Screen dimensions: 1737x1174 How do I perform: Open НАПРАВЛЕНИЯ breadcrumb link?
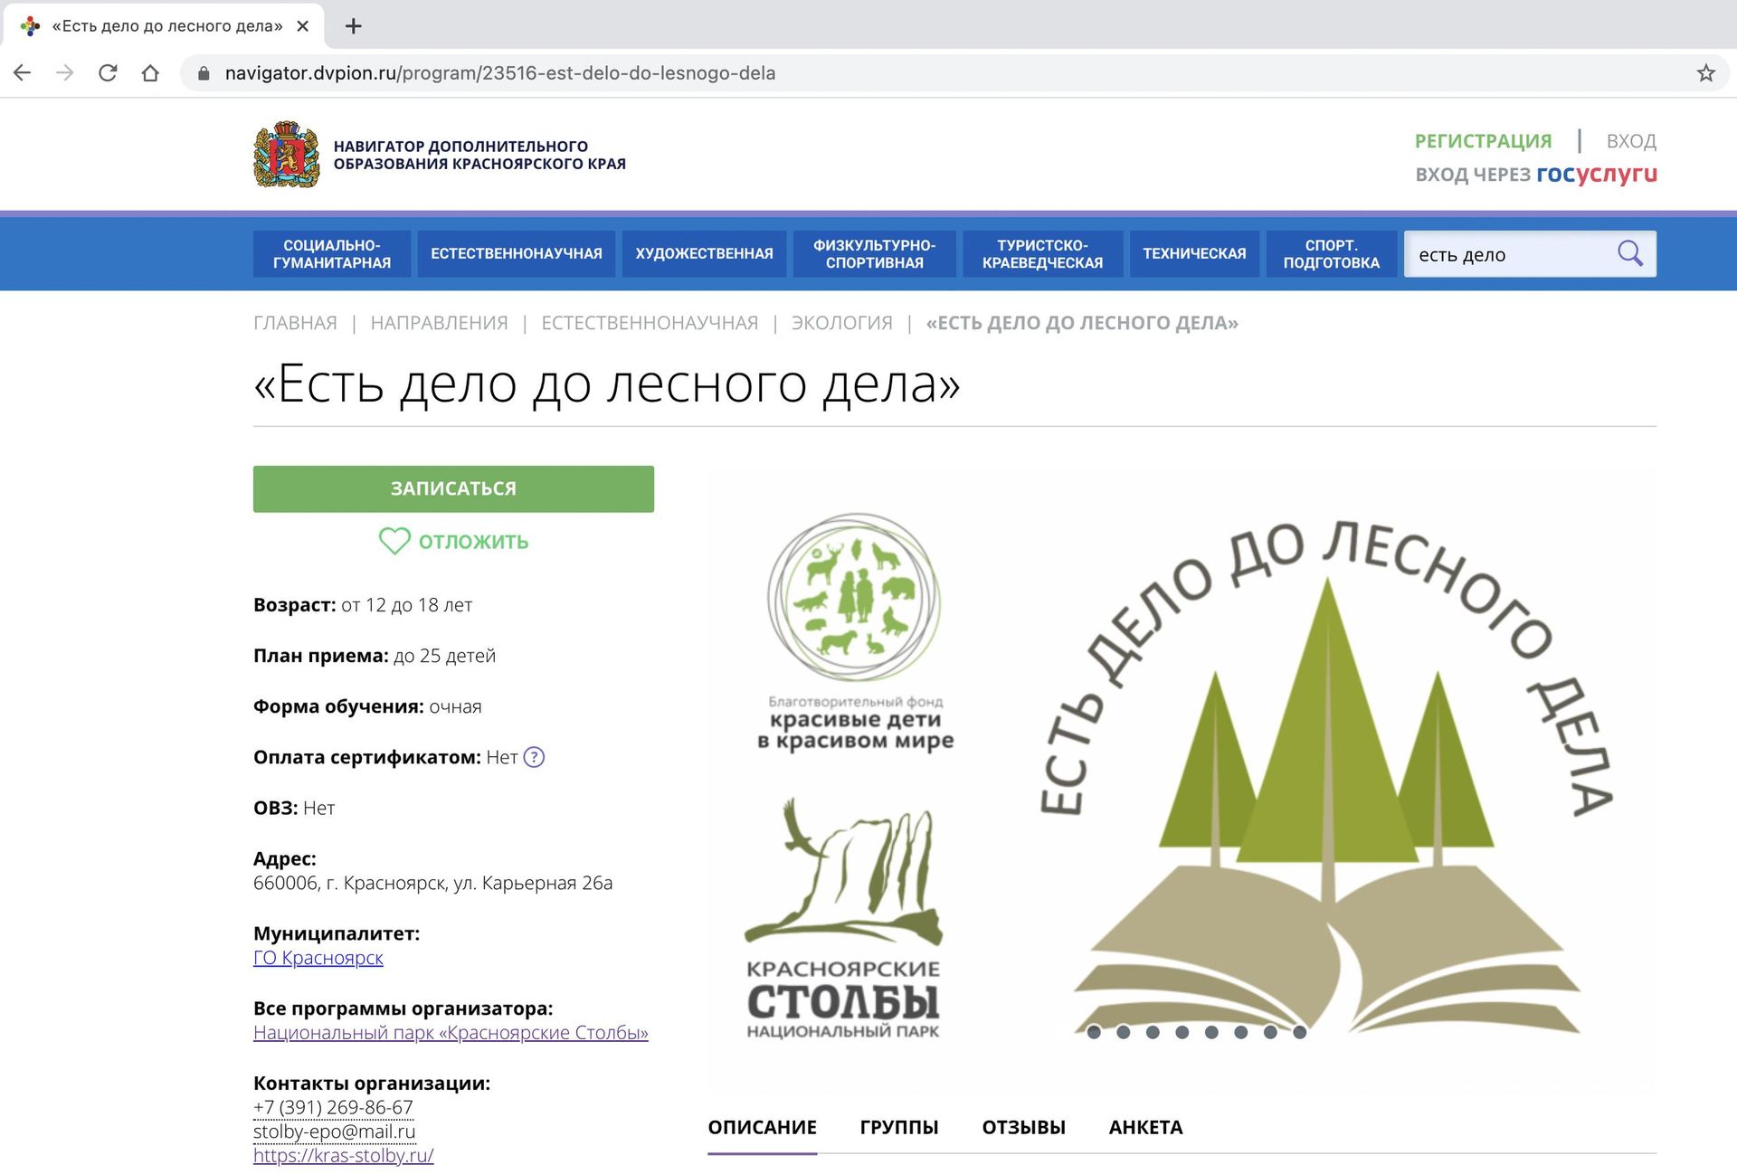(439, 323)
